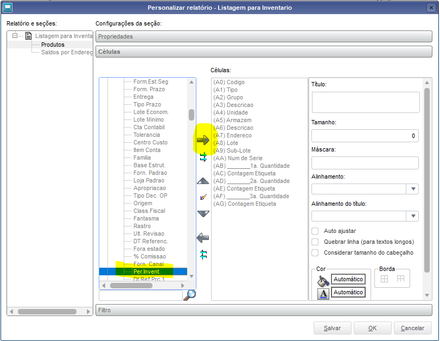Expand the Filtro section bar
Viewport: 440px width, 341px height.
pyautogui.click(x=264, y=310)
